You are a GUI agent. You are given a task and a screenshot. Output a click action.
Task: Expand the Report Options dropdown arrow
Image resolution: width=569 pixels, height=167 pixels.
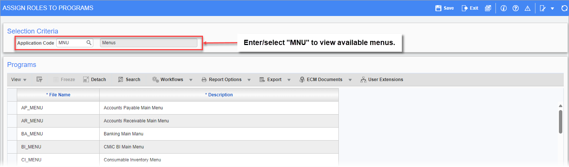coord(249,80)
